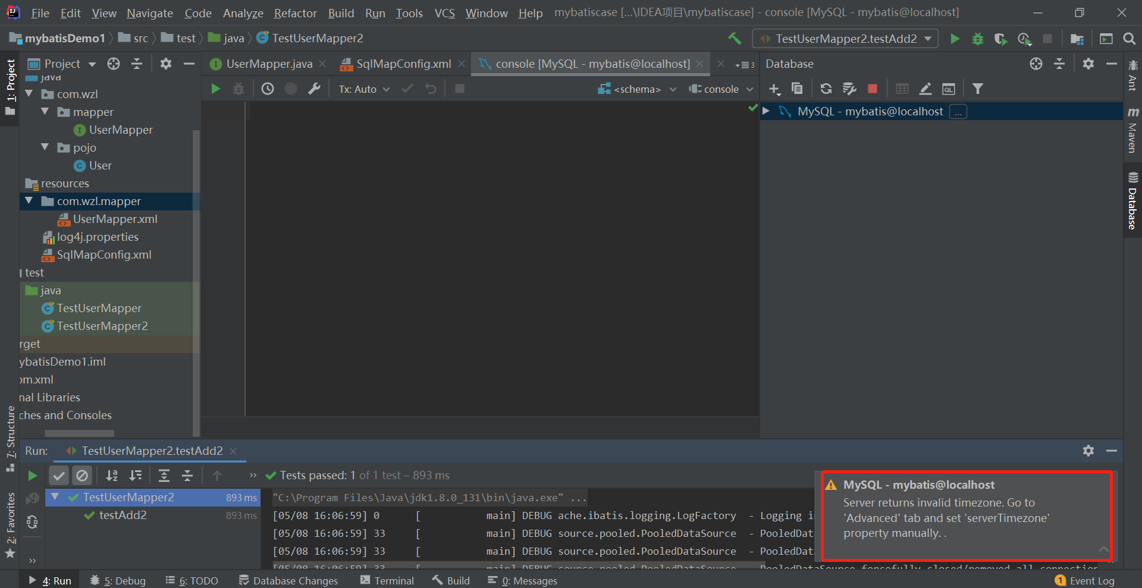This screenshot has width=1142, height=588.
Task: Toggle the Ant tool window side tab
Action: click(x=1132, y=76)
